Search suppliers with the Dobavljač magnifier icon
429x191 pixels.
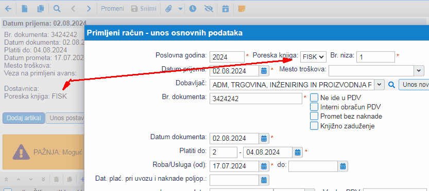click(392, 85)
